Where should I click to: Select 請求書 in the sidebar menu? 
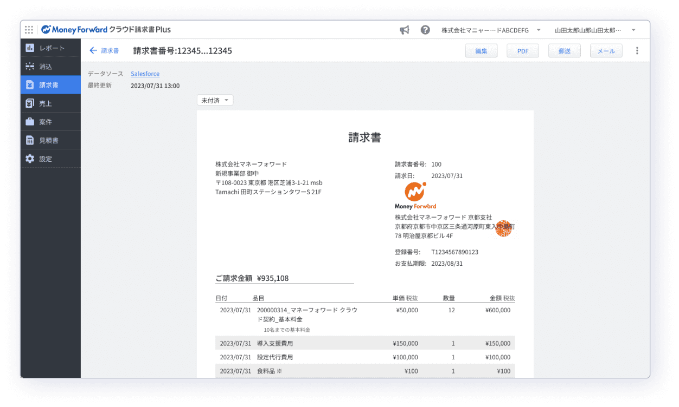50,84
